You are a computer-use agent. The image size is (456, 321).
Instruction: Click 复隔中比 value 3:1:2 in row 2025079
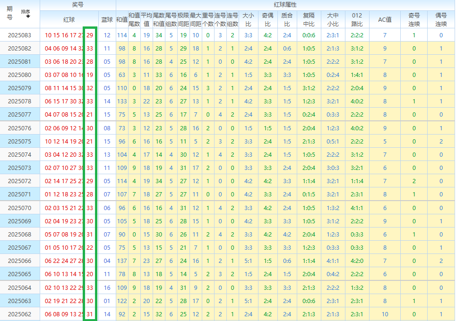coord(309,88)
